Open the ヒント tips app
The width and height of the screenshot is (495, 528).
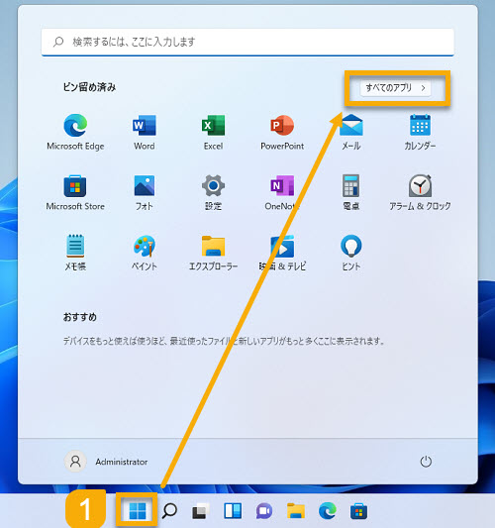351,253
